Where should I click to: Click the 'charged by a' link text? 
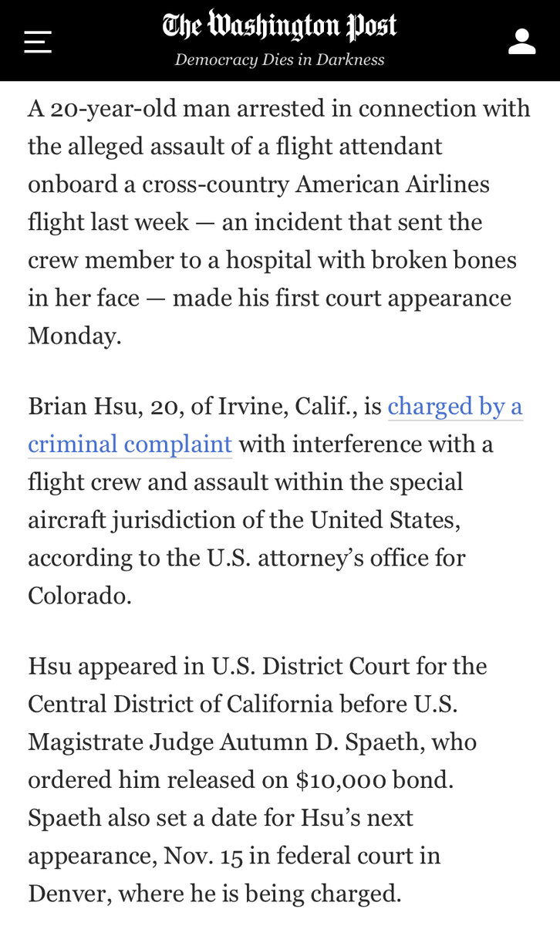tap(455, 407)
